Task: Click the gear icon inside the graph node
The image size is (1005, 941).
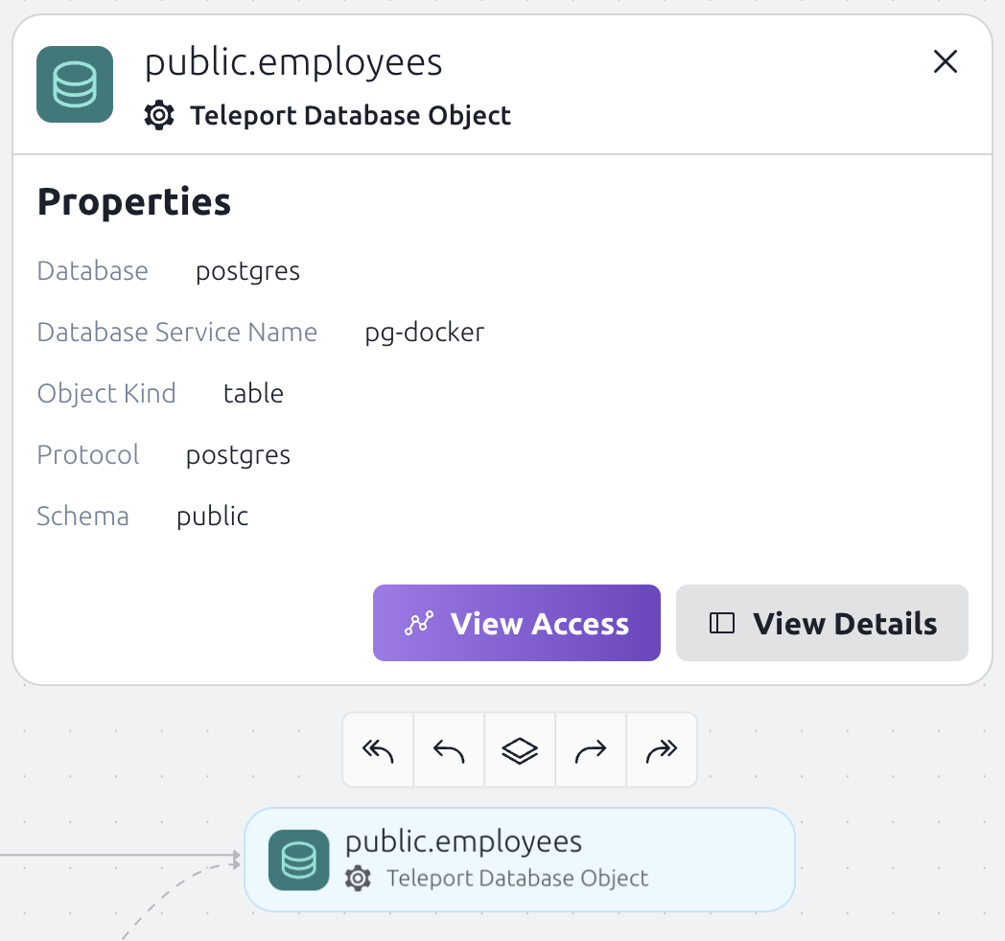Action: click(358, 878)
